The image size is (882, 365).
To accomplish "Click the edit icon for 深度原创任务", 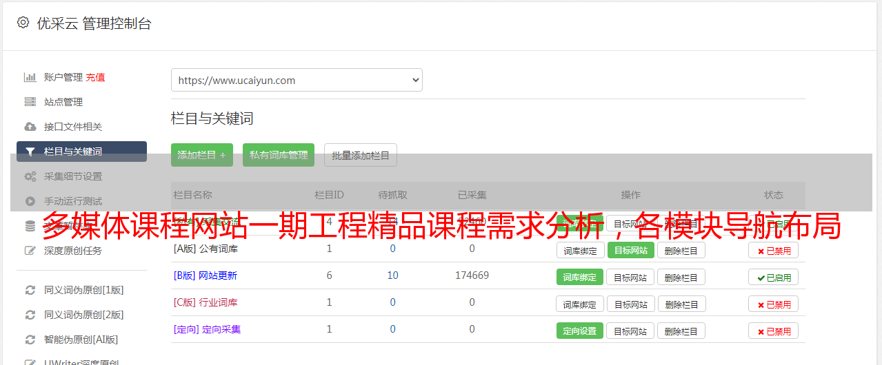I will (30, 251).
